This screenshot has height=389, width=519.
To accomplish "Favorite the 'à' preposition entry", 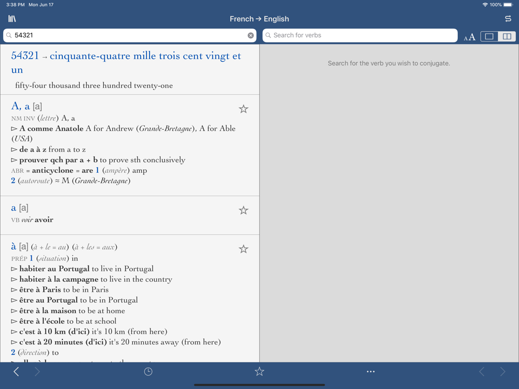I will [243, 249].
